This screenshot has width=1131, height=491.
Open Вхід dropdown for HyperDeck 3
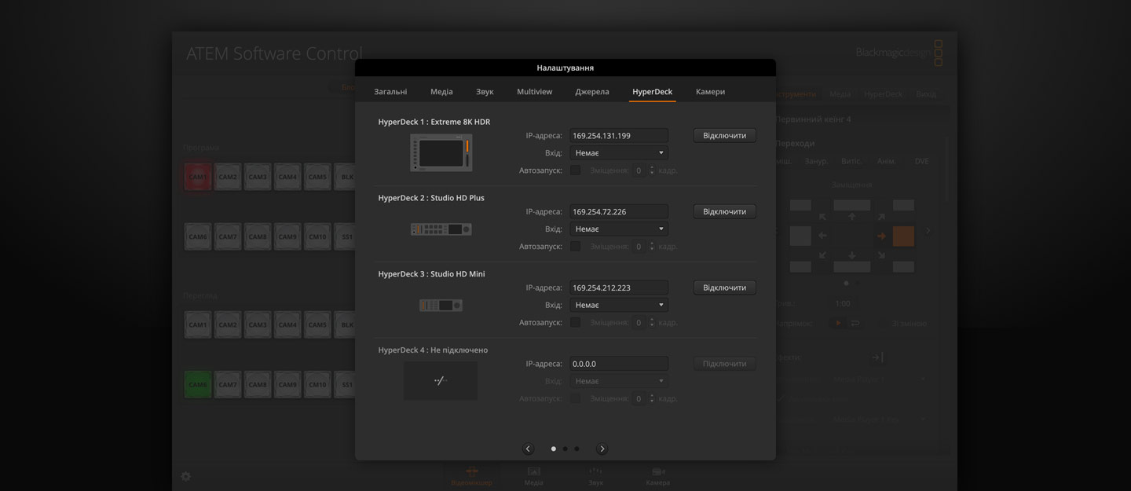tap(619, 305)
